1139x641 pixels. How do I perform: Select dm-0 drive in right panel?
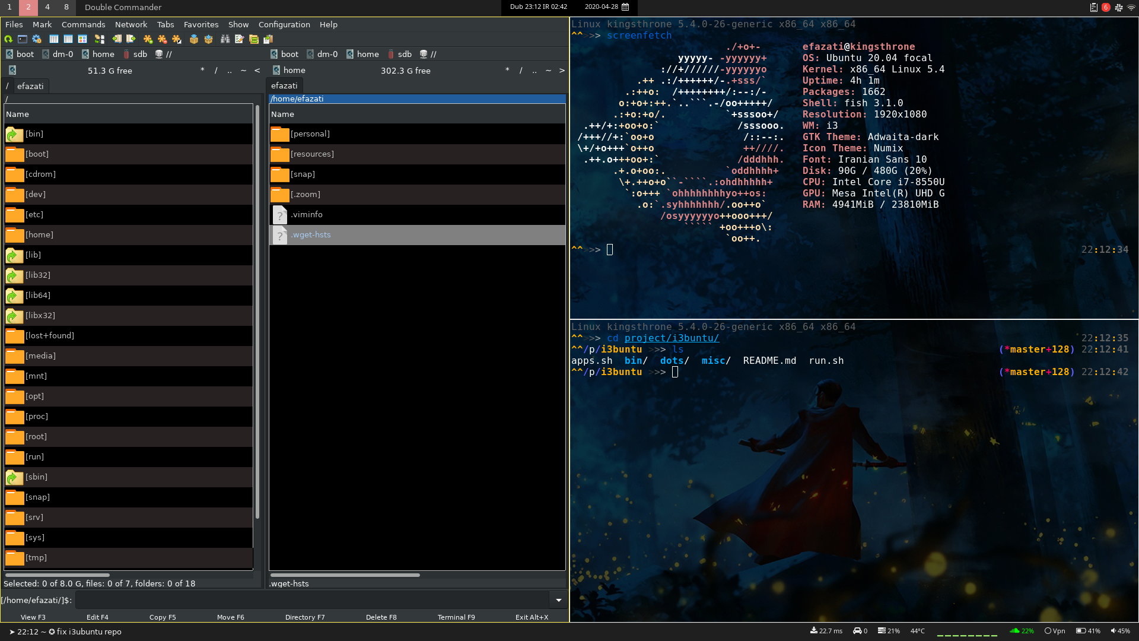[x=322, y=54]
